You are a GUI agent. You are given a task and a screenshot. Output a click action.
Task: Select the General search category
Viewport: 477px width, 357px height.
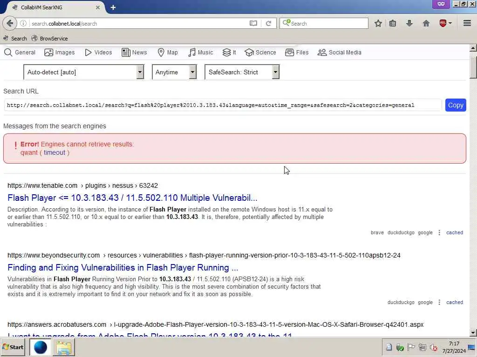[20, 53]
